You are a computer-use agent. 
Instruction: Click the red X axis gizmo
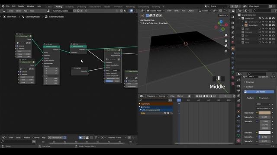click(226, 25)
